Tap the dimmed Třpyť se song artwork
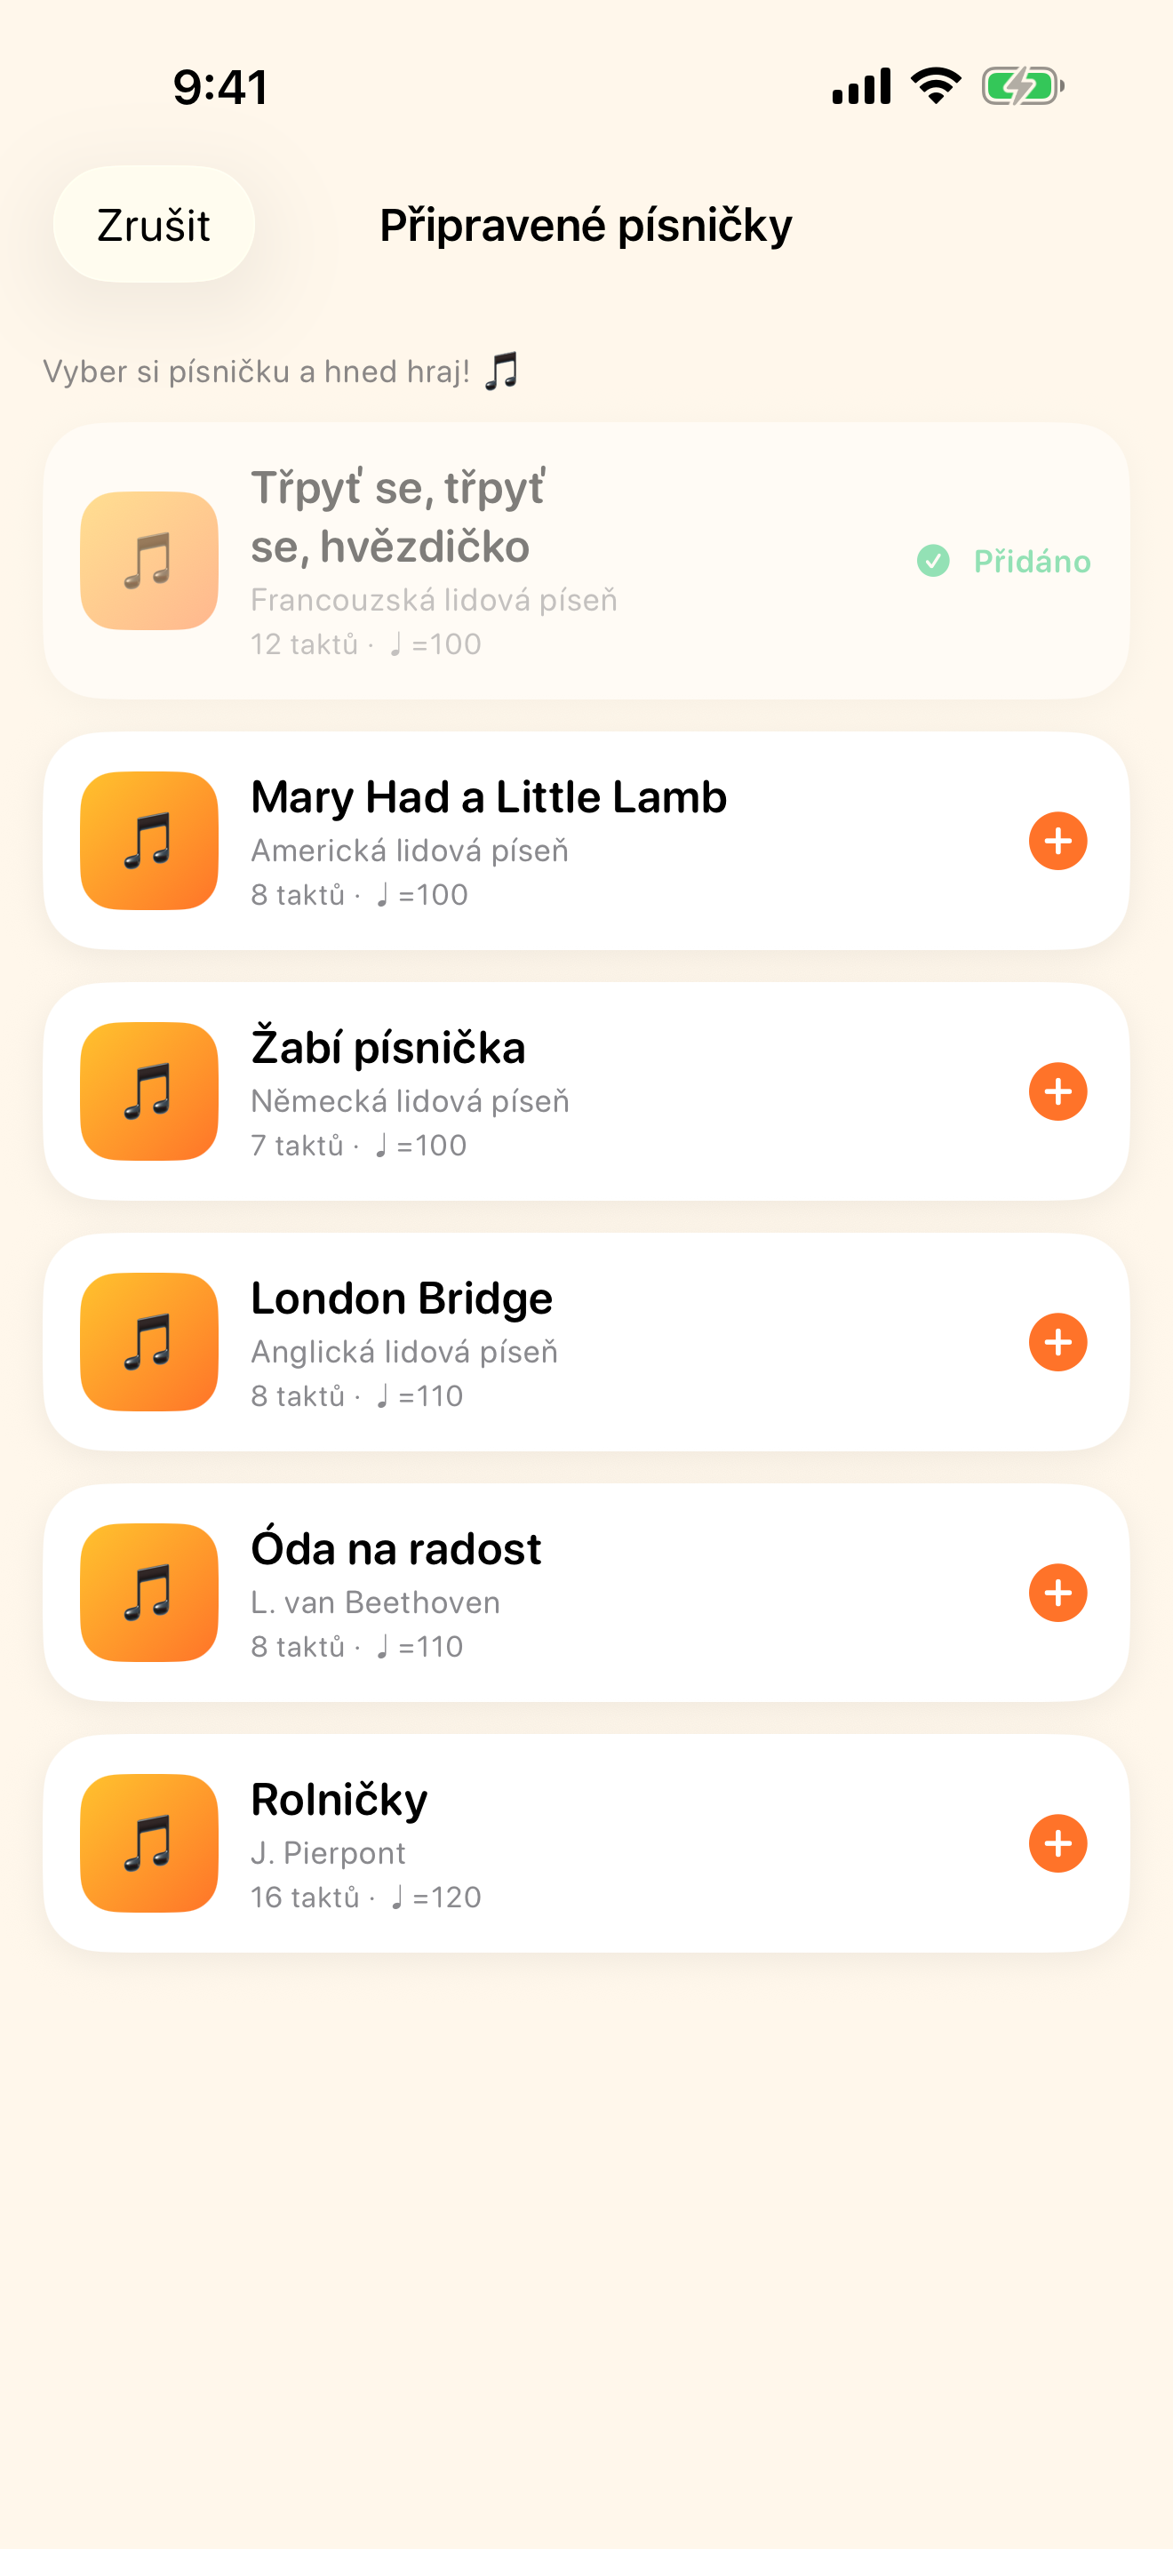The height and width of the screenshot is (2549, 1173). point(149,561)
